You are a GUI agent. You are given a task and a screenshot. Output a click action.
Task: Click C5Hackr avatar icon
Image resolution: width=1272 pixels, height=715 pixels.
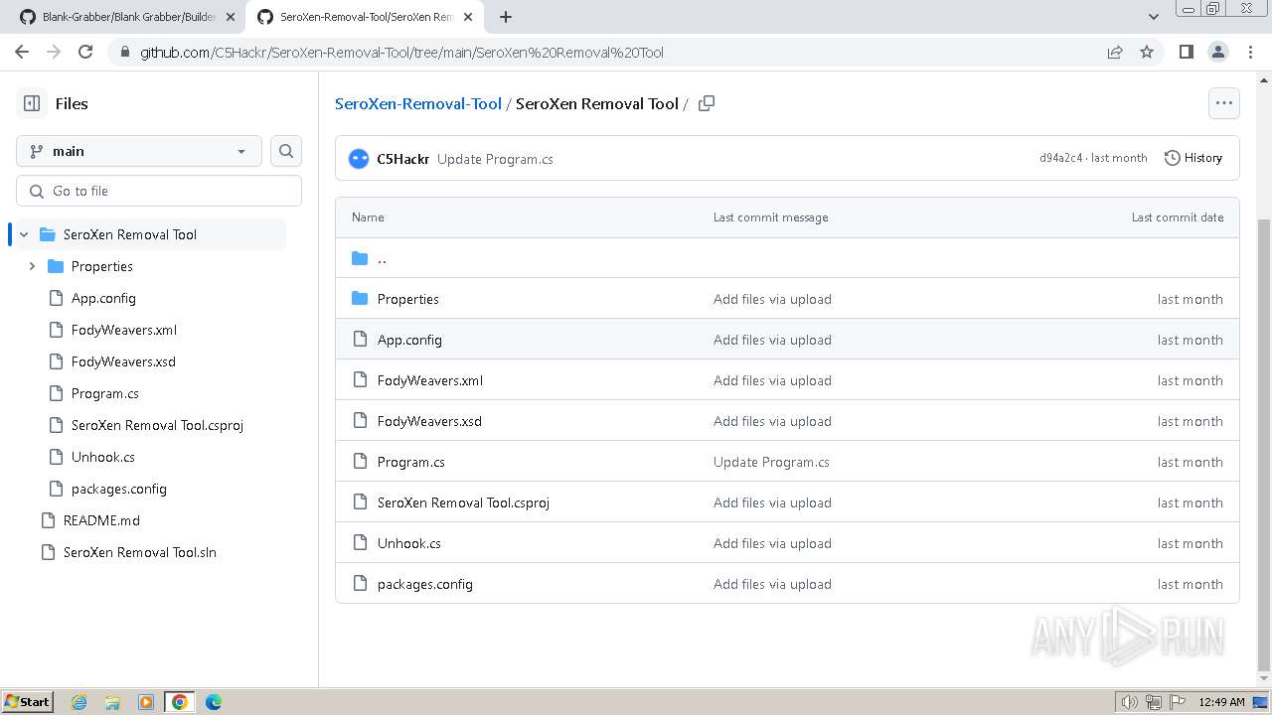359,158
